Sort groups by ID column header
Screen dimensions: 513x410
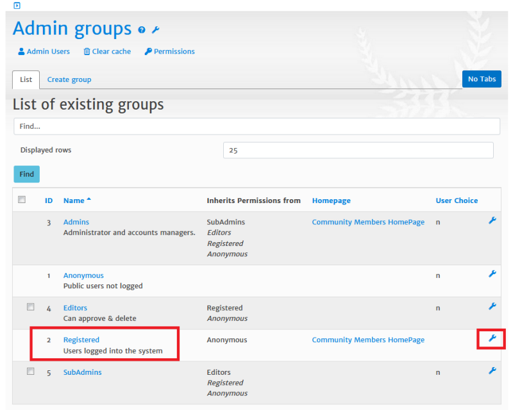[x=49, y=201]
